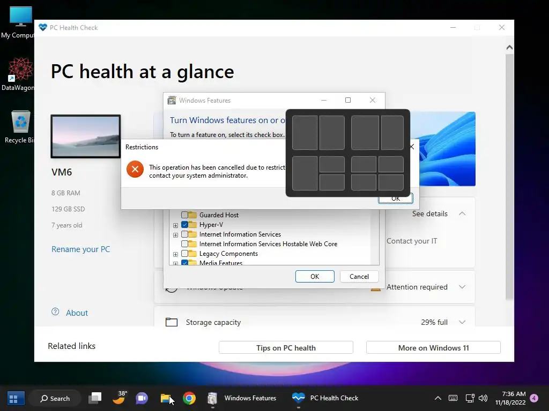Open volume speaker tray icon
The width and height of the screenshot is (549, 411).
(x=483, y=398)
